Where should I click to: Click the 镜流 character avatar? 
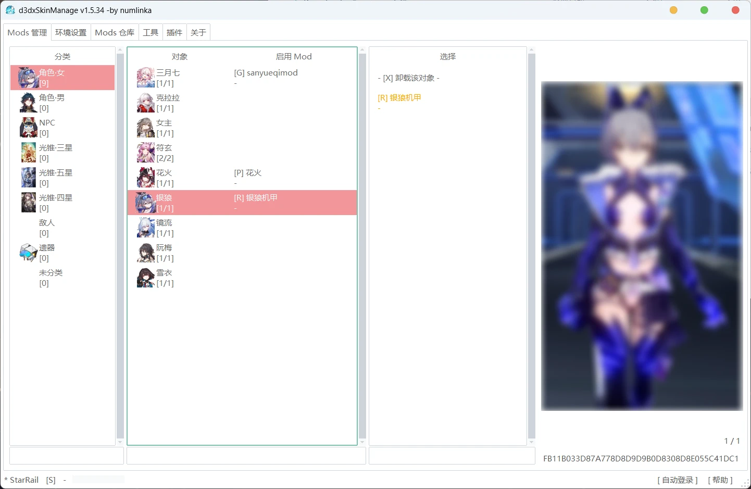145,228
